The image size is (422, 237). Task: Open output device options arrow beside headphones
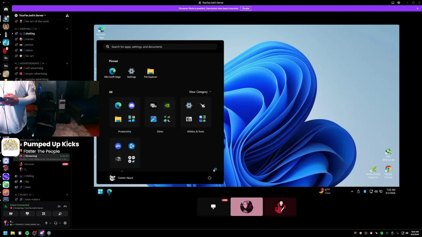coord(60,223)
